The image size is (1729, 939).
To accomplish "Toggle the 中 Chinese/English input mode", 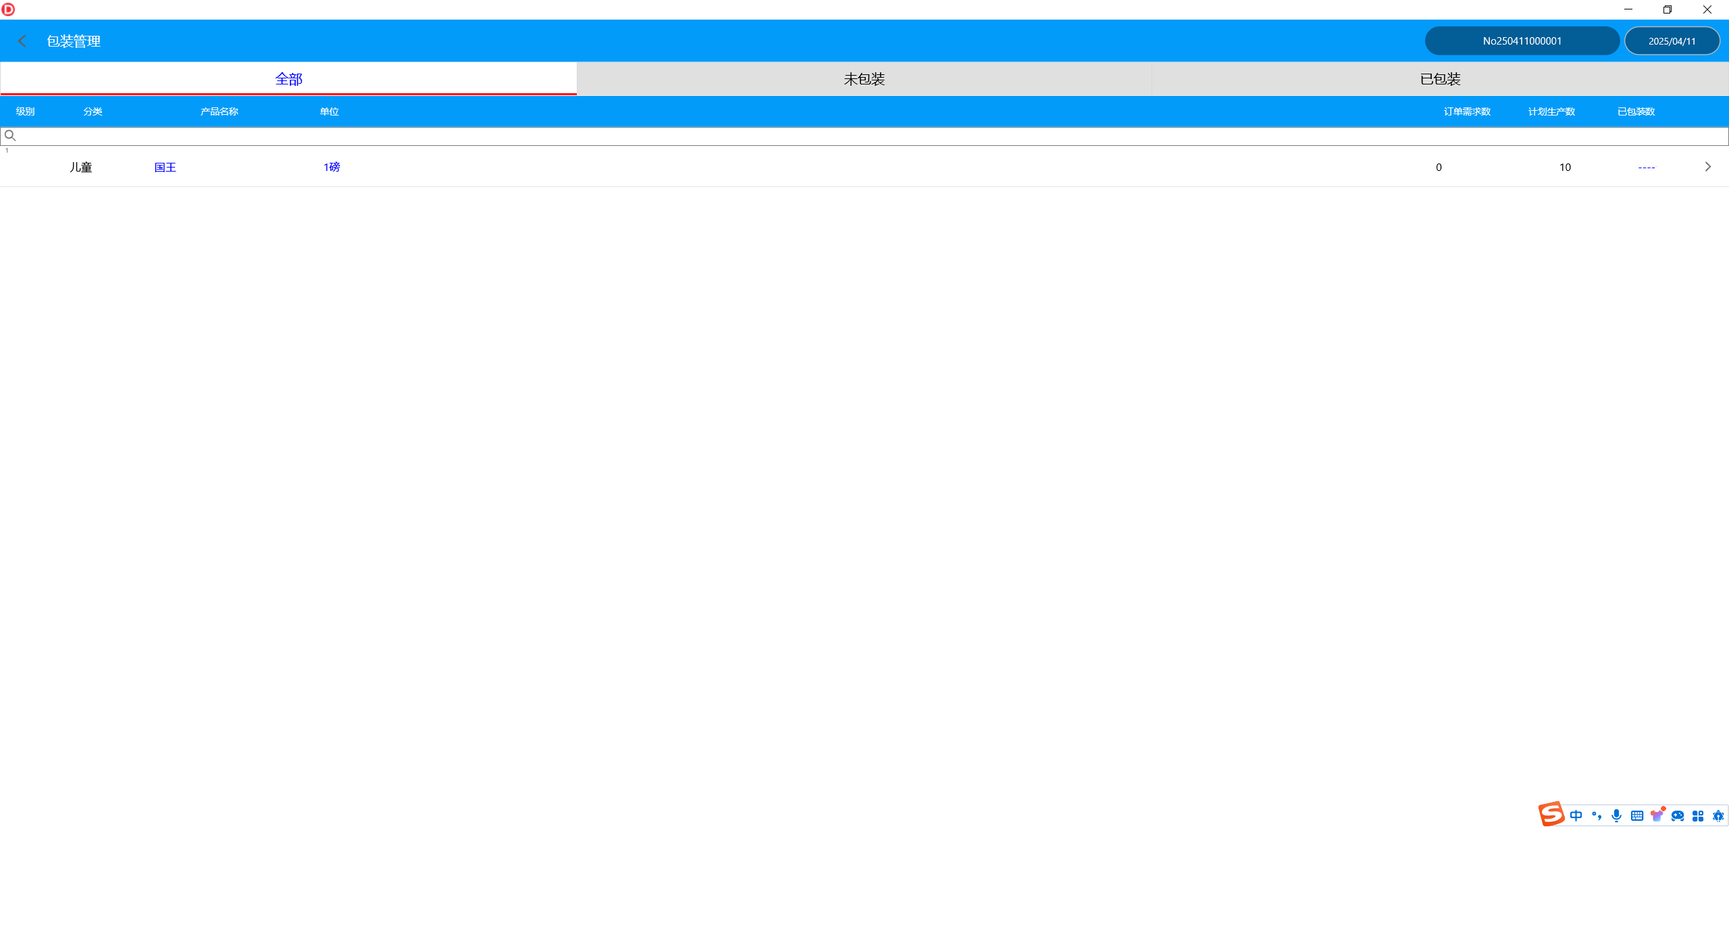I will pos(1576,815).
